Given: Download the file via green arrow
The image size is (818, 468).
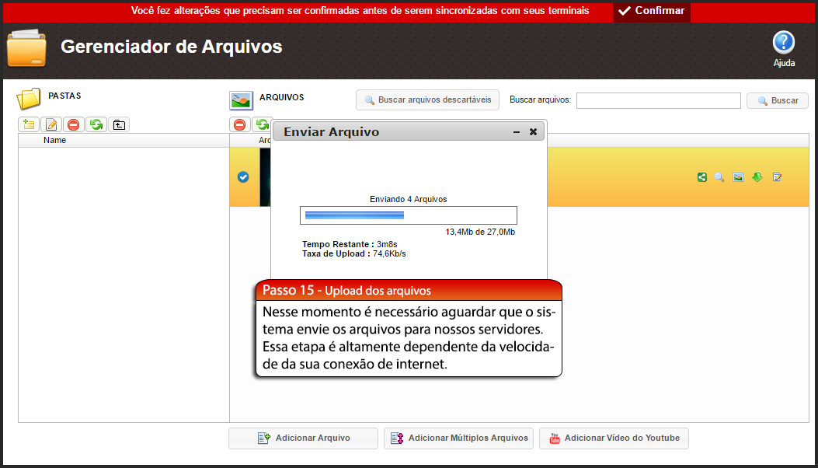Looking at the screenshot, I should point(756,177).
